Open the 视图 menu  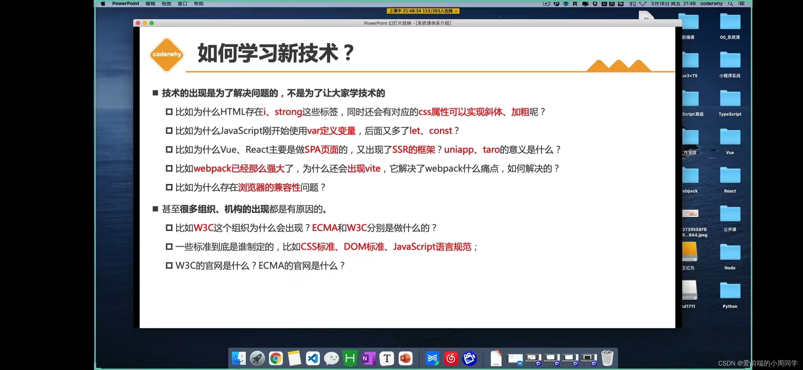pyautogui.click(x=166, y=4)
